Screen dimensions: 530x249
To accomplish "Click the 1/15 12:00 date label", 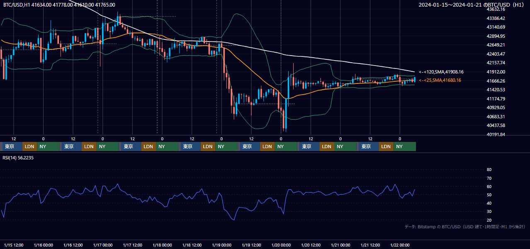I will [14, 244].
